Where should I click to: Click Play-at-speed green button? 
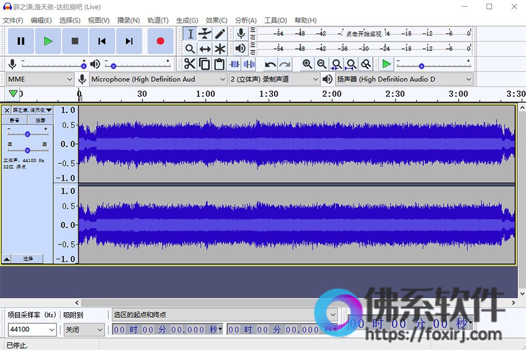[387, 64]
